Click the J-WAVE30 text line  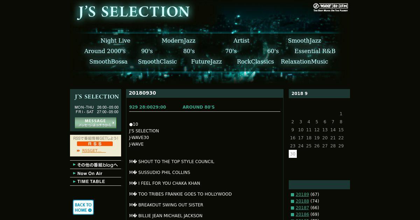click(139, 138)
